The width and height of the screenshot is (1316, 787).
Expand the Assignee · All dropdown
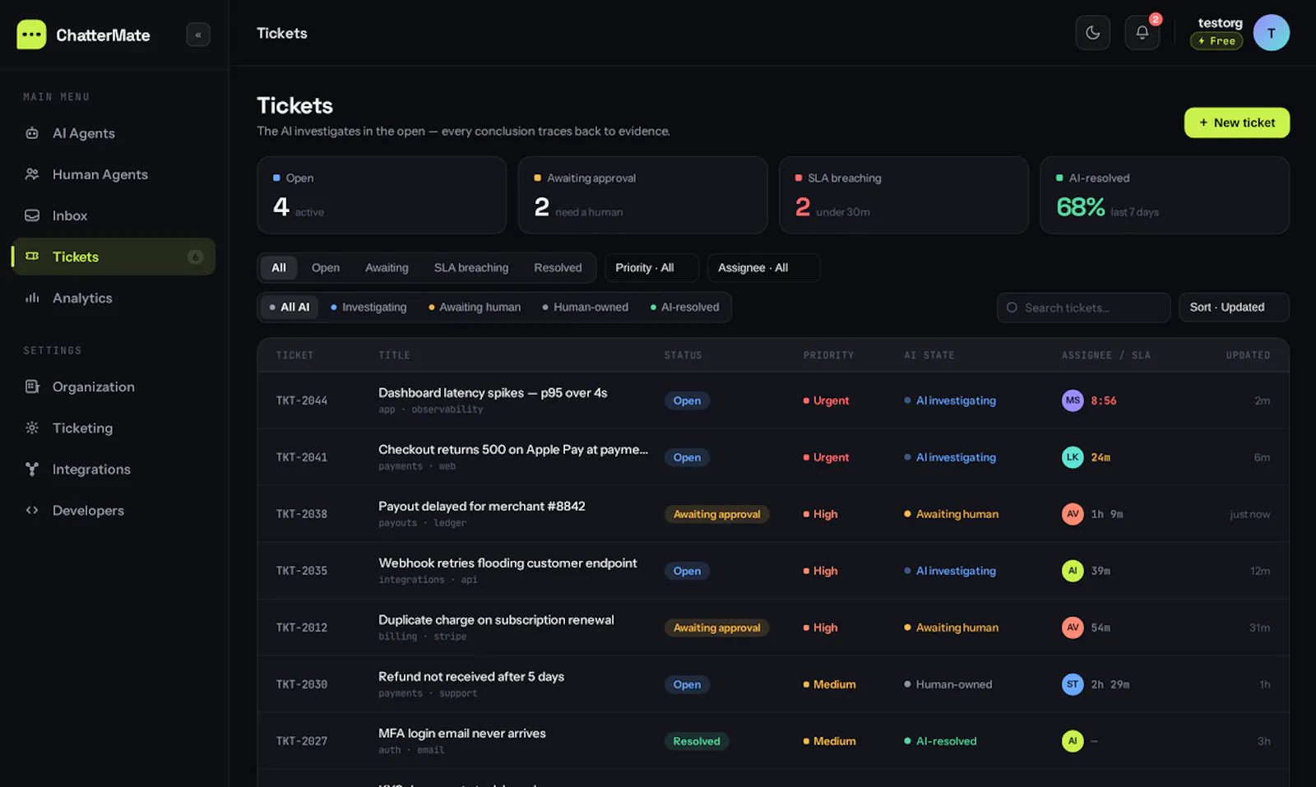click(763, 268)
